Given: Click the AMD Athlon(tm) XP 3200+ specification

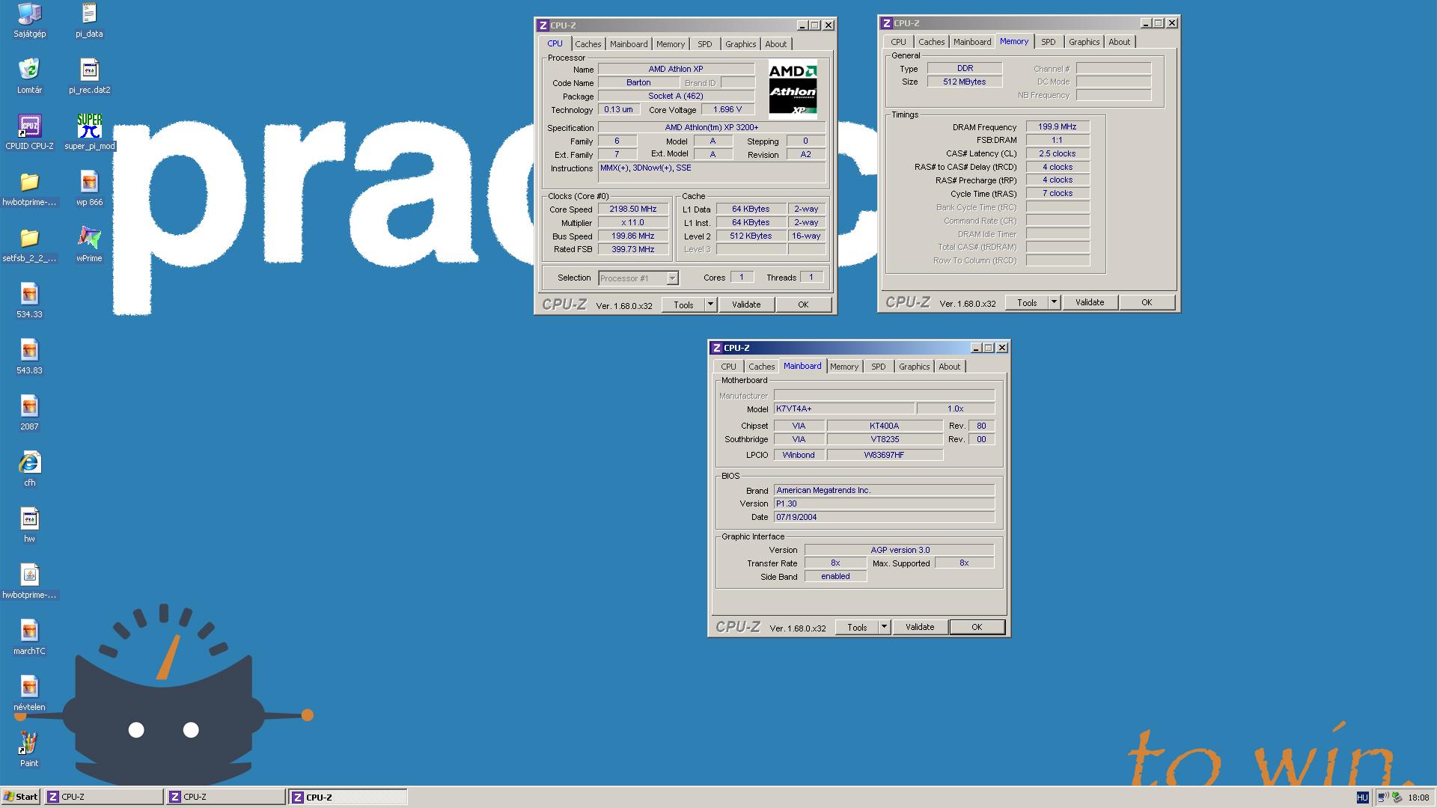Looking at the screenshot, I should pyautogui.click(x=712, y=127).
